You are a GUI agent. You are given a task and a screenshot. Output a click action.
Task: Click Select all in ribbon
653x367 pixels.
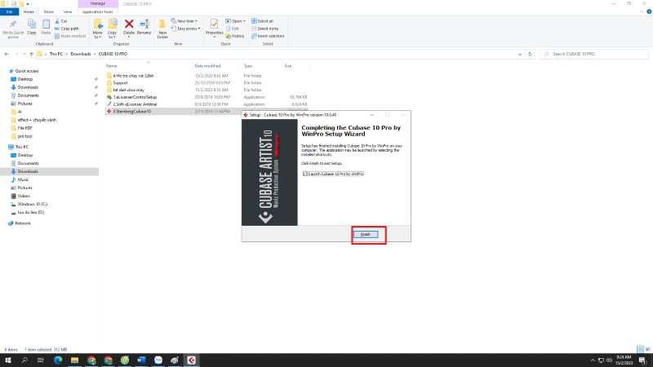(262, 21)
